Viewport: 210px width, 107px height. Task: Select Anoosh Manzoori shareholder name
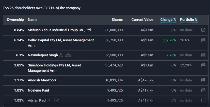click(42, 80)
